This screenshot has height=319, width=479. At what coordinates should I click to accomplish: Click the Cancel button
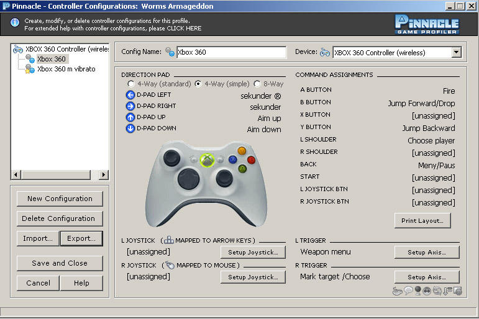(x=38, y=283)
